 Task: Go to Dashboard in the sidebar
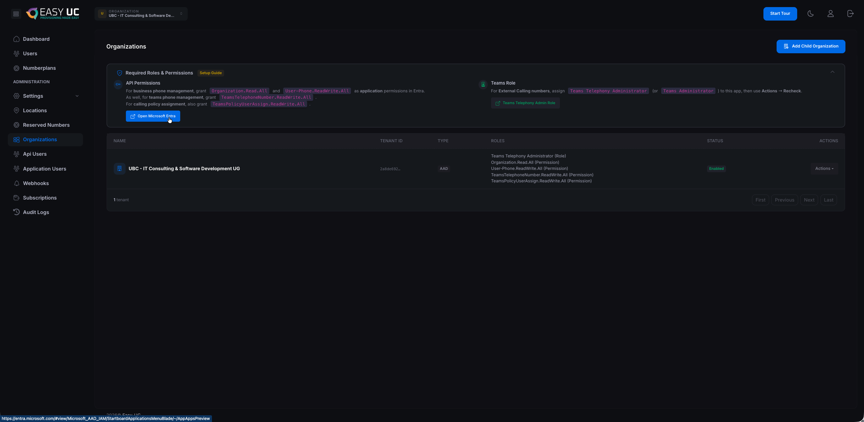pyautogui.click(x=36, y=39)
